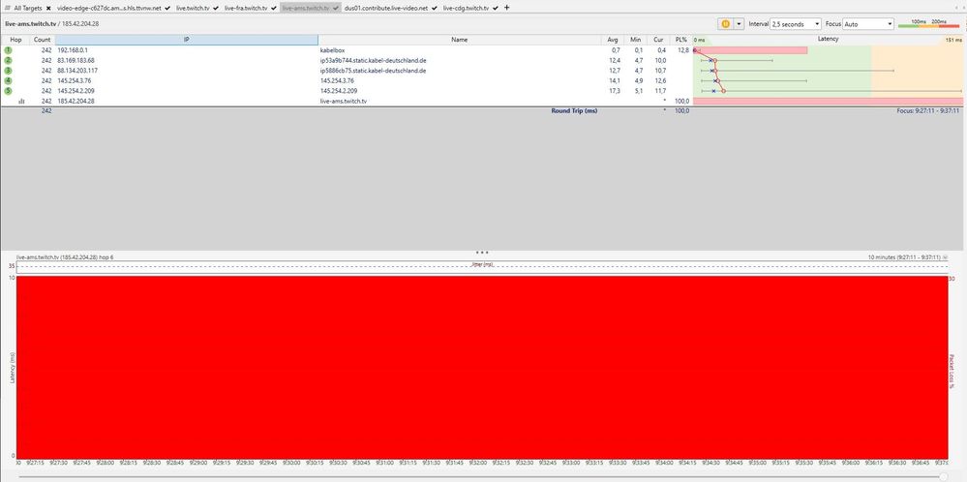This screenshot has width=967, height=482.
Task: Click the timeline scroll slider handle
Action: pyautogui.click(x=943, y=476)
